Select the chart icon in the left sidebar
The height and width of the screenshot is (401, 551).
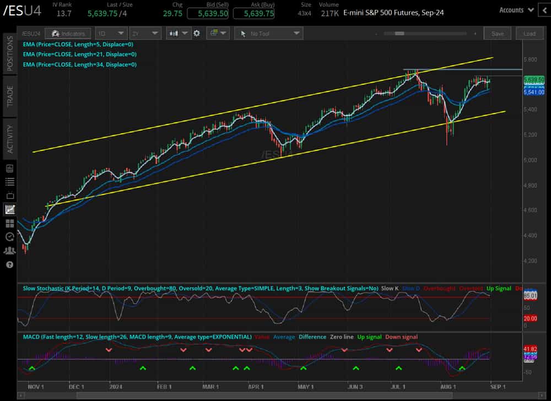pos(9,209)
